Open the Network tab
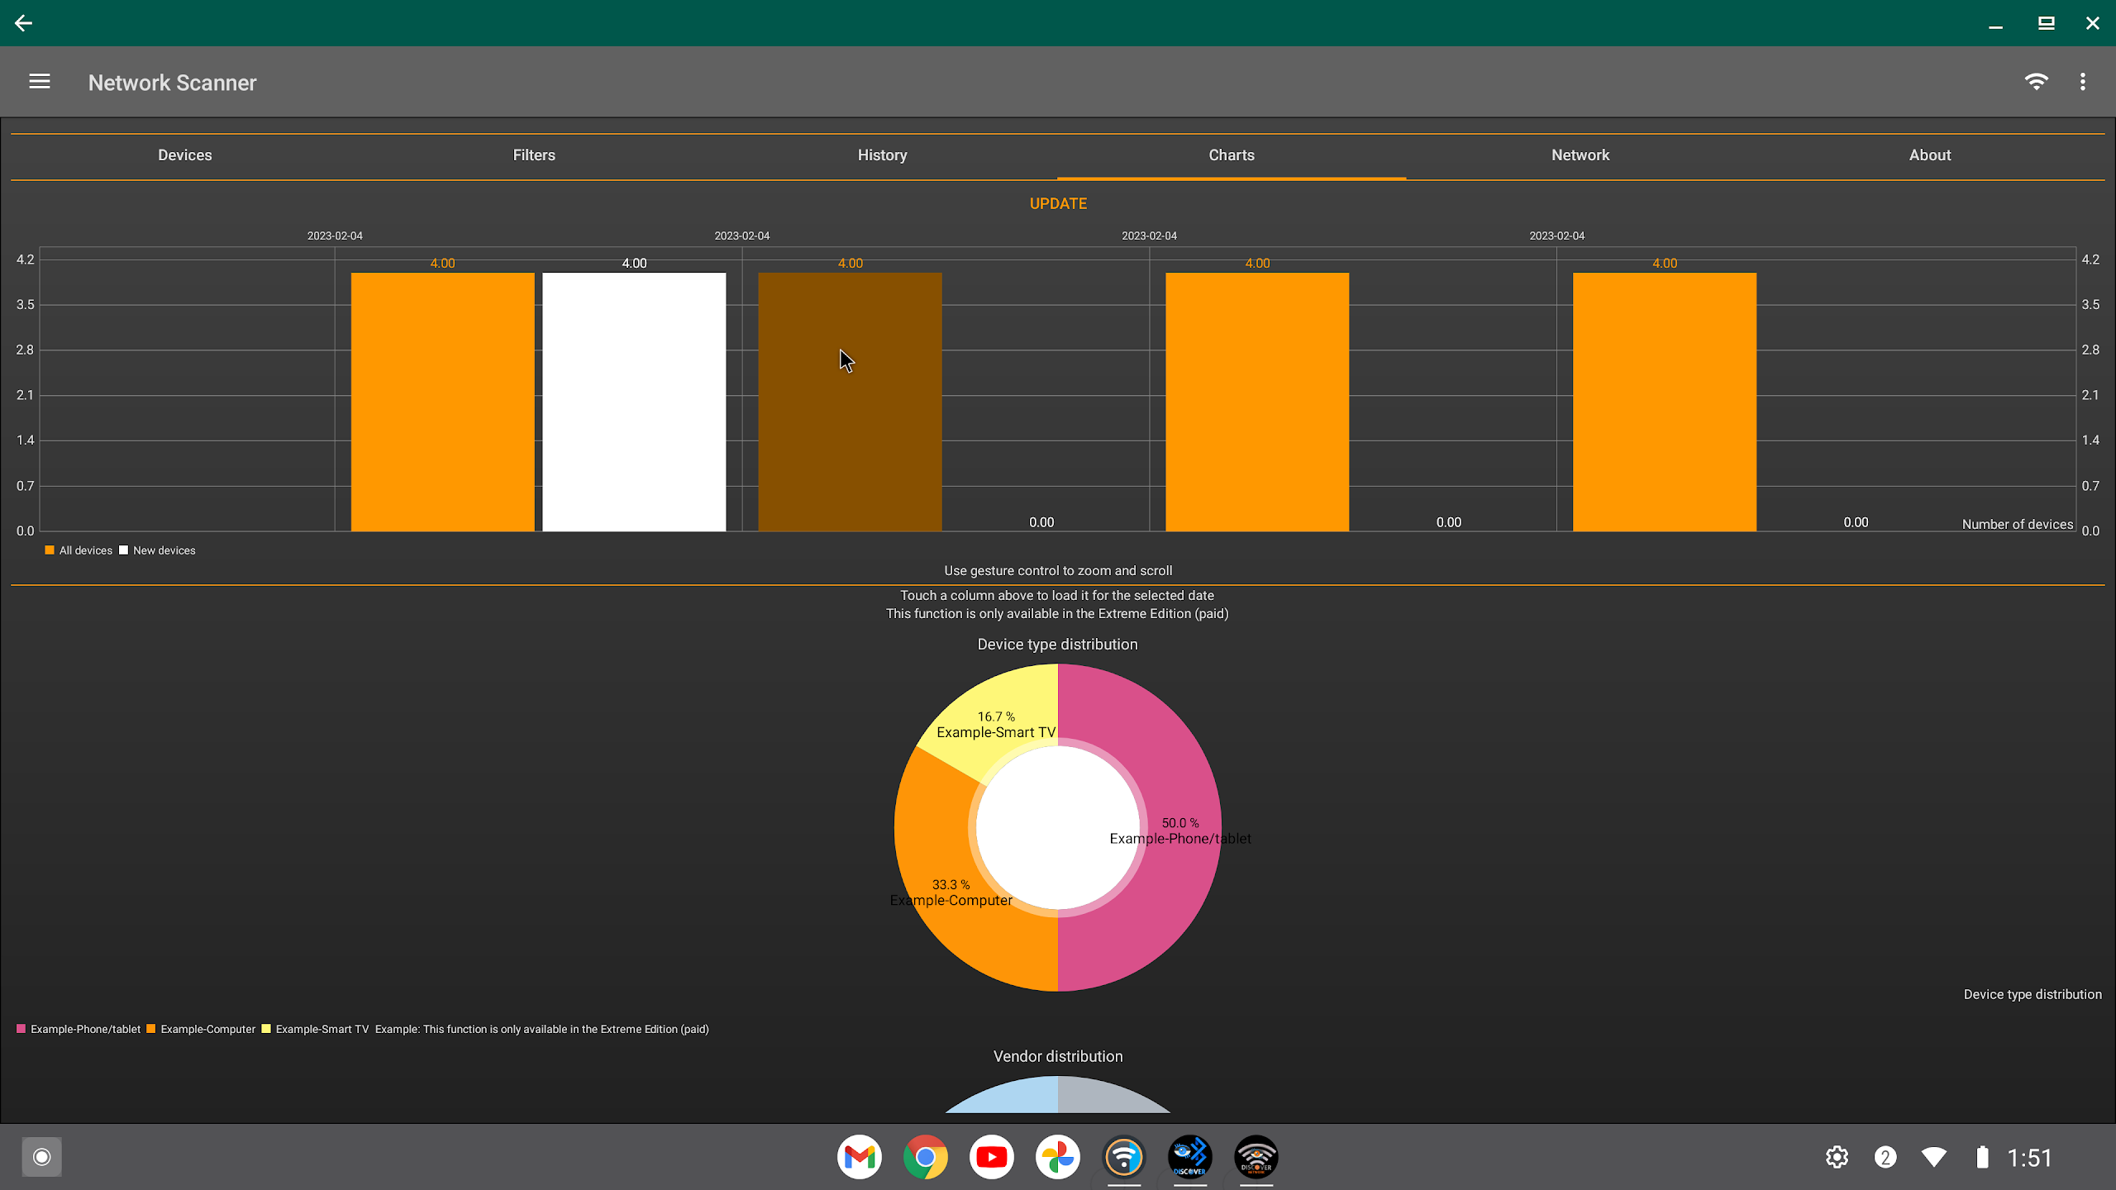The width and height of the screenshot is (2116, 1190). click(1580, 155)
